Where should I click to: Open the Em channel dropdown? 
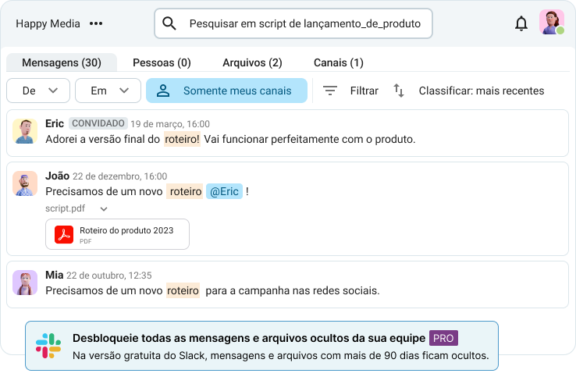[108, 91]
